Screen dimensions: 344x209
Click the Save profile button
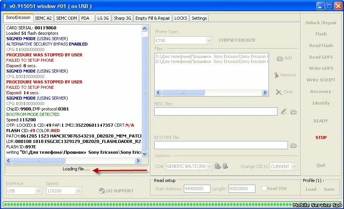329,189
